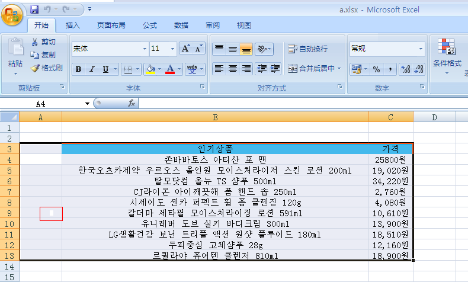The width and height of the screenshot is (468, 282).
Task: Open the 字体 font dialog launcher
Action: 203,86
